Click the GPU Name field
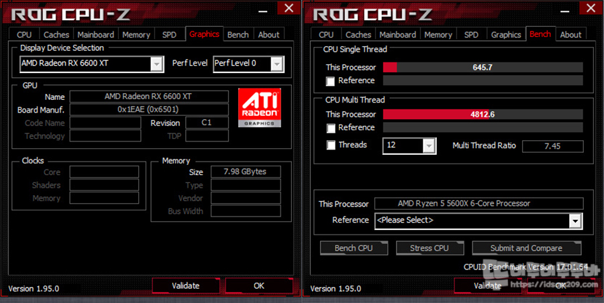 click(x=149, y=97)
